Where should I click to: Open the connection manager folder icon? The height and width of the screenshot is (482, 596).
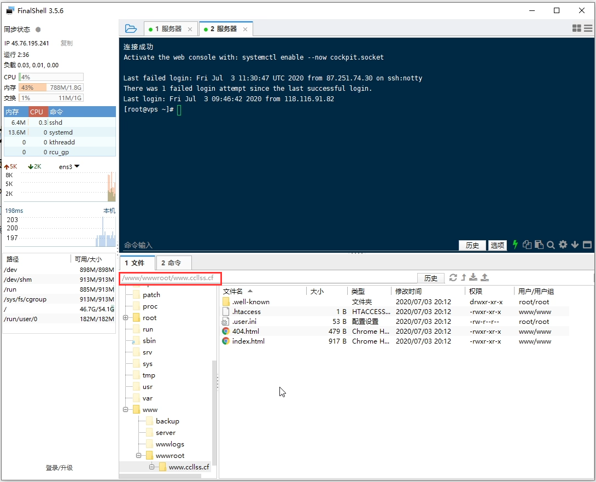[x=130, y=28]
